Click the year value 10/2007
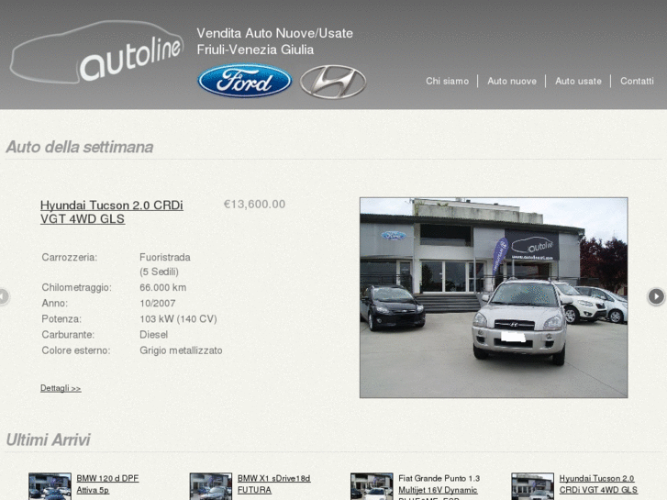This screenshot has height=500, width=667. pos(158,304)
